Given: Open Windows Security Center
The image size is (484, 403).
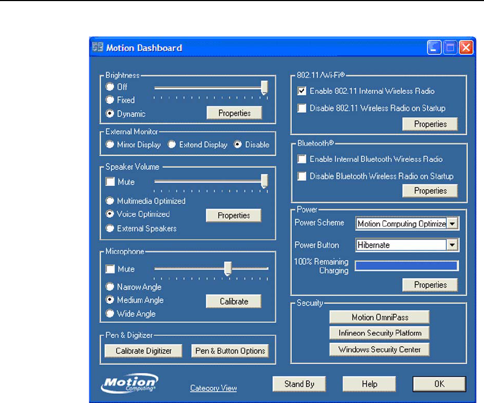Looking at the screenshot, I should [x=379, y=349].
